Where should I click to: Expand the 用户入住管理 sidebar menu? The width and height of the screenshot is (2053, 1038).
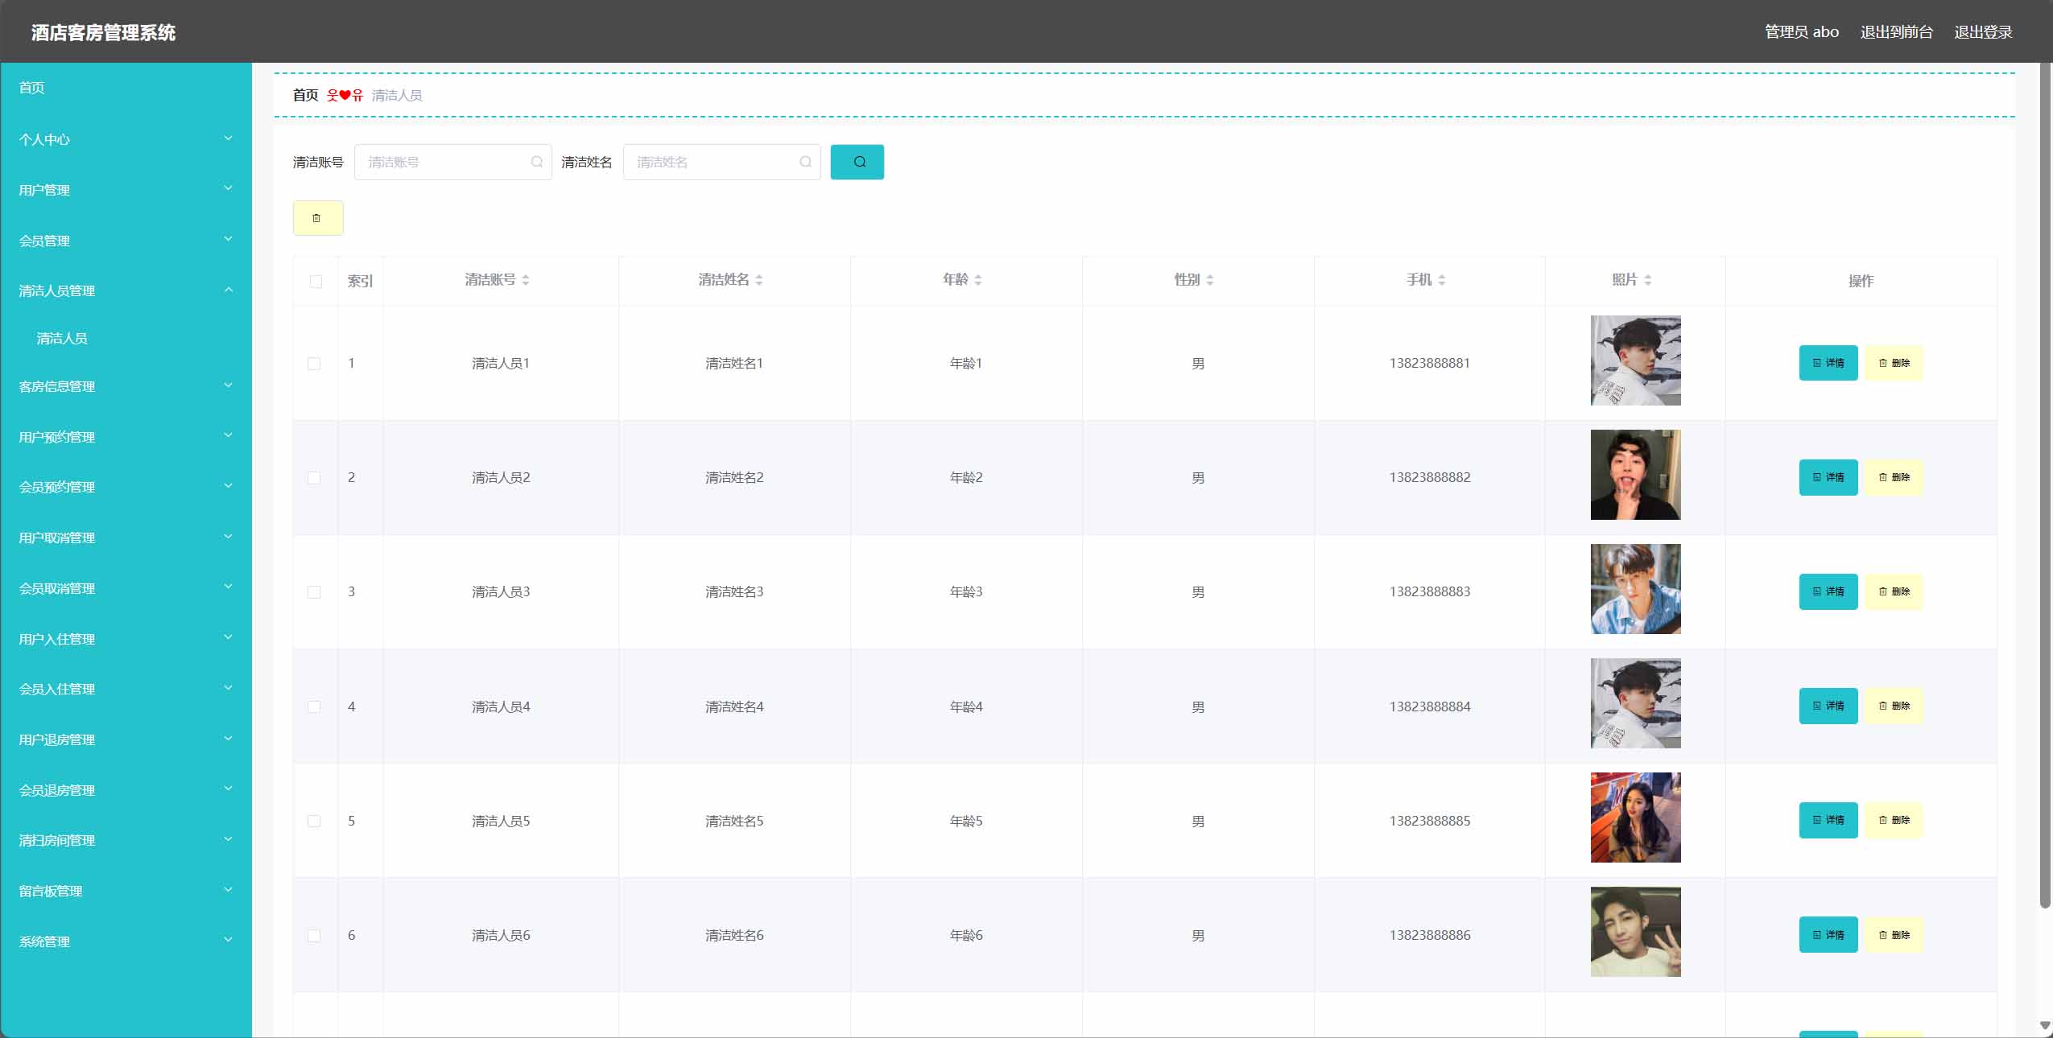pos(126,639)
